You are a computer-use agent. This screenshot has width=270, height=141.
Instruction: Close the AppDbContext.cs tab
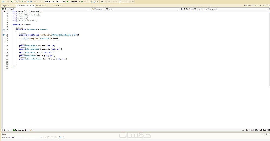tap(33, 6)
